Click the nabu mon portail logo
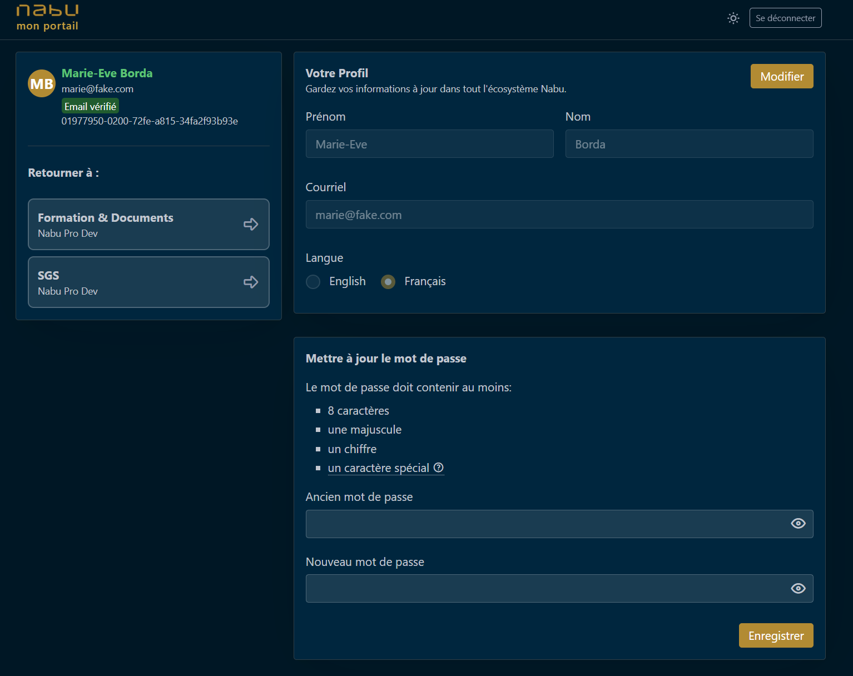This screenshot has width=853, height=676. pos(47,17)
